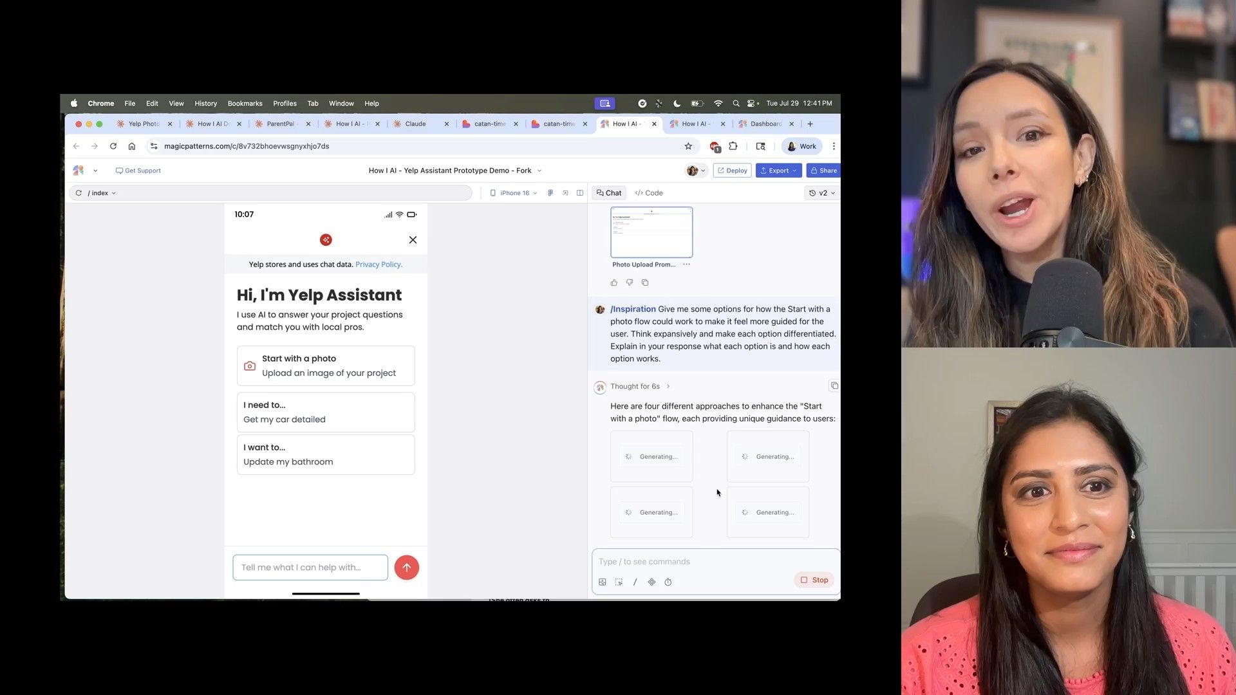
Task: Click the Share button
Action: coord(823,171)
